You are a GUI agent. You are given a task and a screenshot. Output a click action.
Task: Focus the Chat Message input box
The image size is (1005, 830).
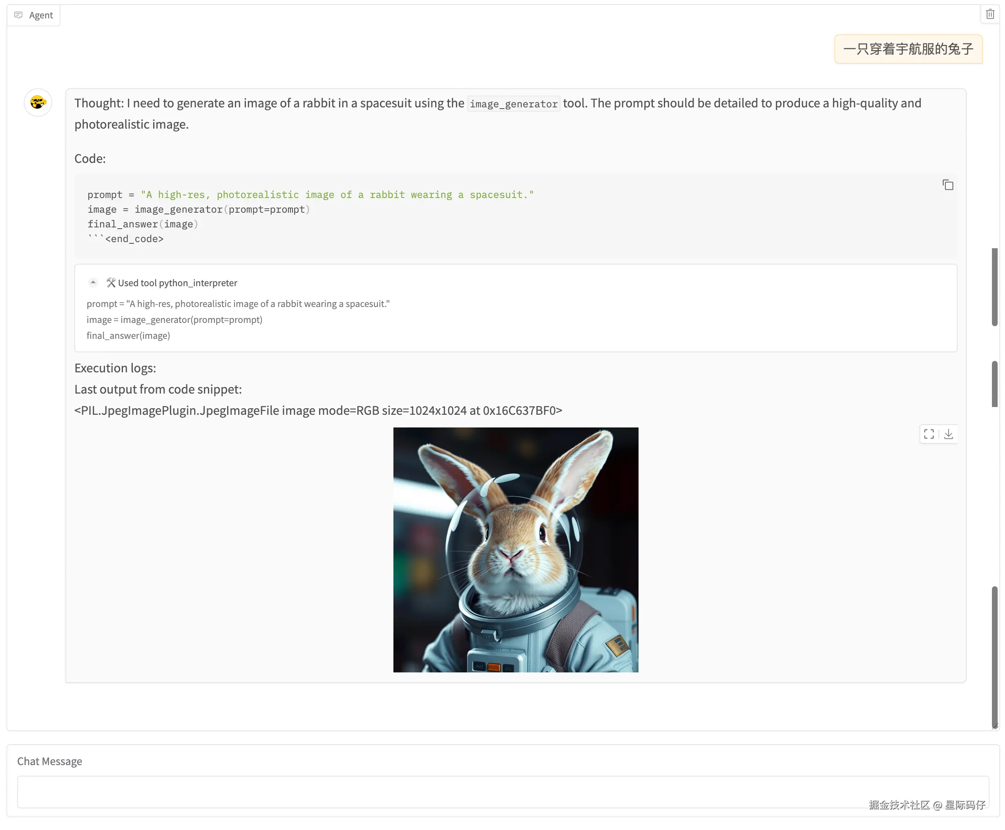click(x=502, y=792)
